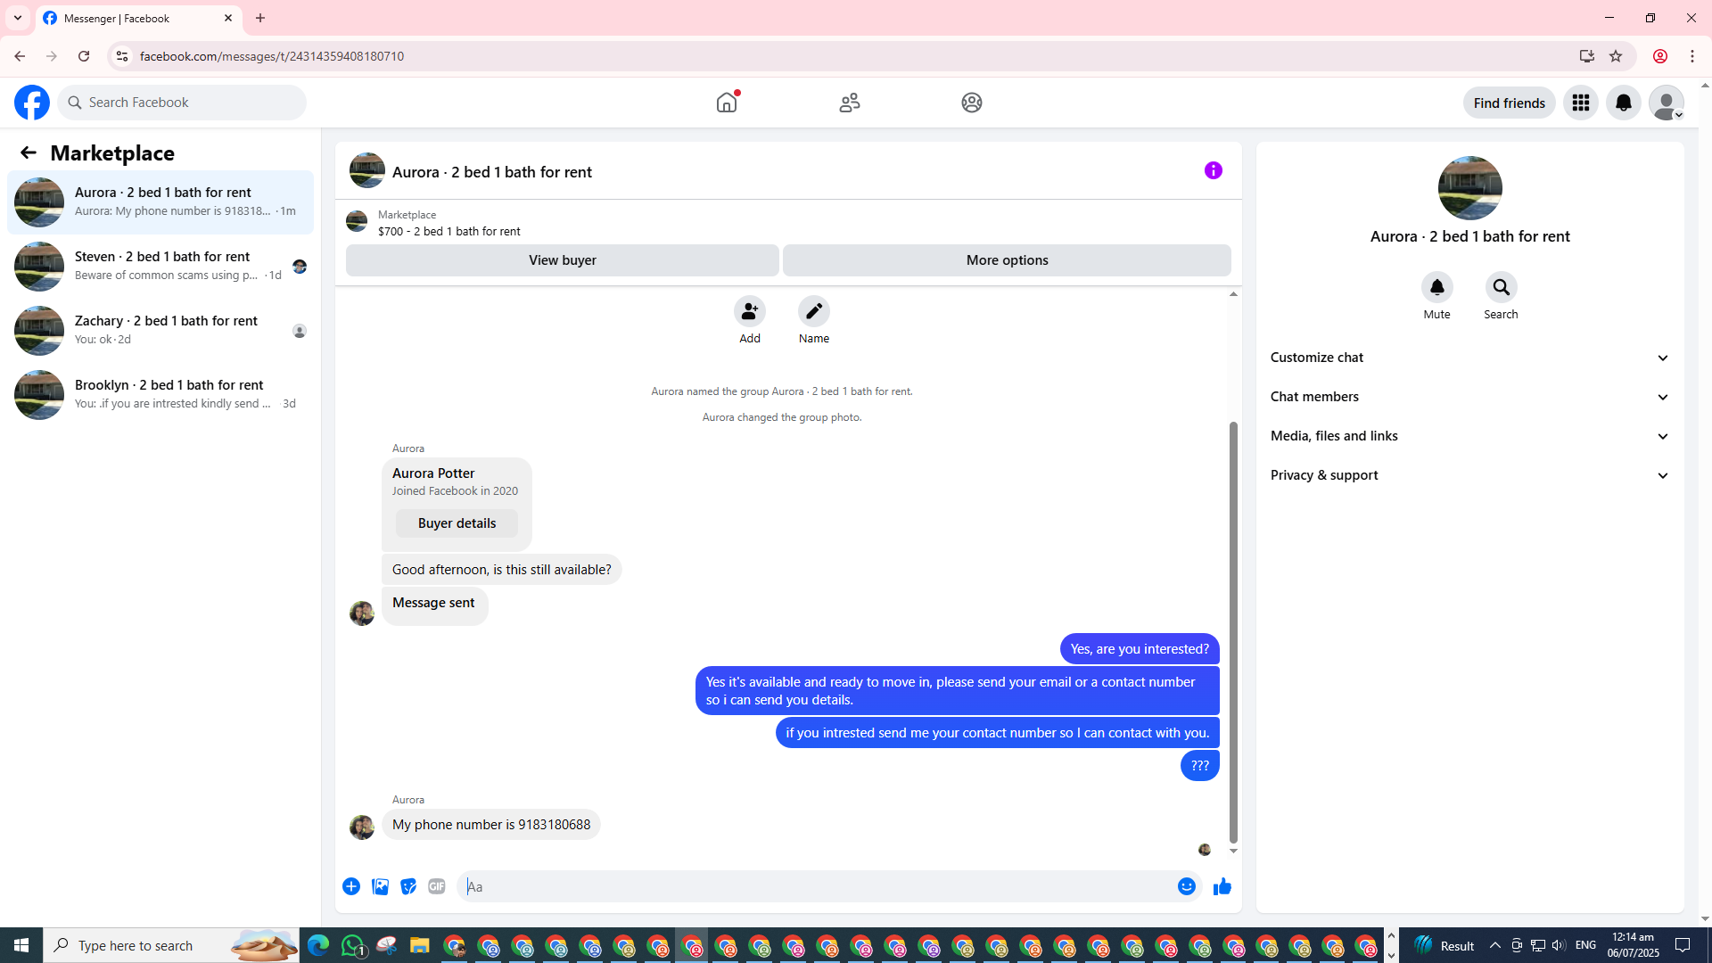The height and width of the screenshot is (963, 1712).
Task: Mute this conversation's notifications
Action: point(1436,288)
